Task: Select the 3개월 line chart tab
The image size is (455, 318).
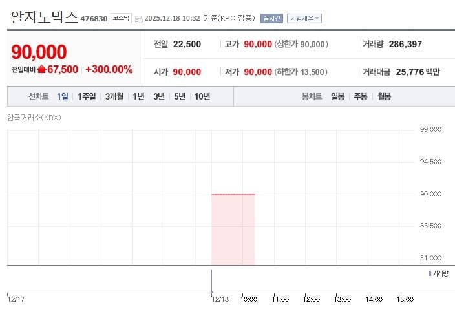Action: point(114,96)
